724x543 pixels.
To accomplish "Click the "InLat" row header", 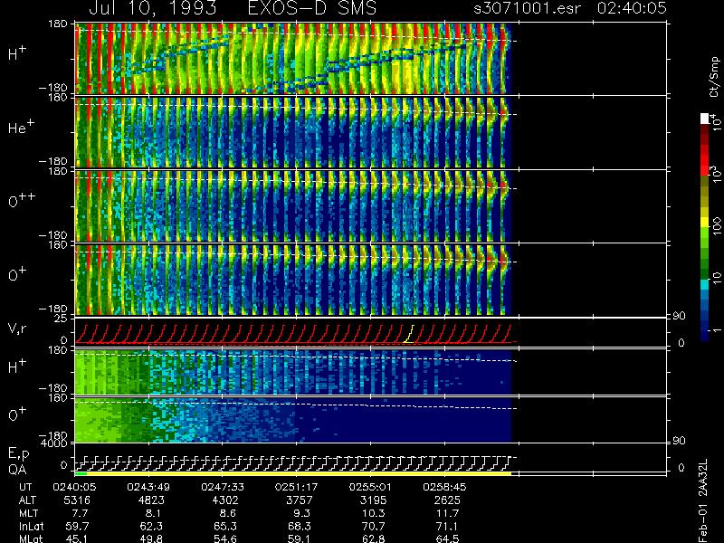I will click(32, 526).
